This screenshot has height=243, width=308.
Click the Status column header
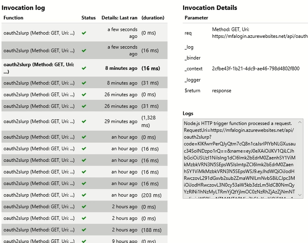click(x=88, y=18)
